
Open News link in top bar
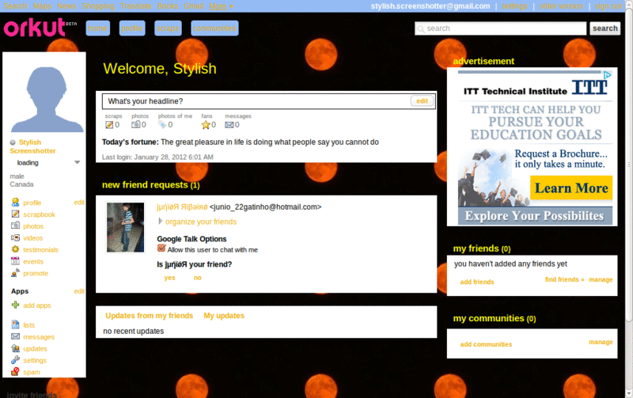66,6
